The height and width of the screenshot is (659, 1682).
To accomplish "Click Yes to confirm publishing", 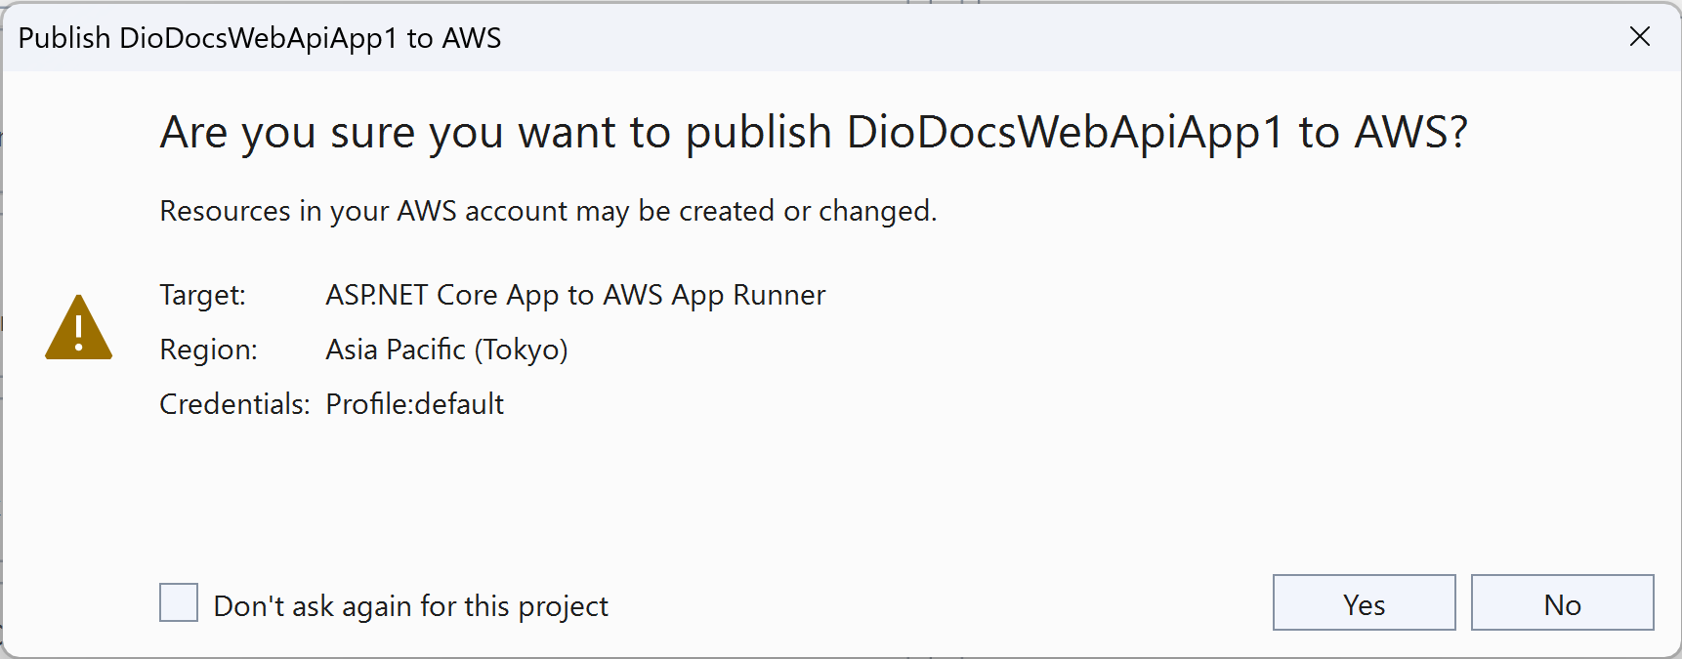I will click(1364, 603).
